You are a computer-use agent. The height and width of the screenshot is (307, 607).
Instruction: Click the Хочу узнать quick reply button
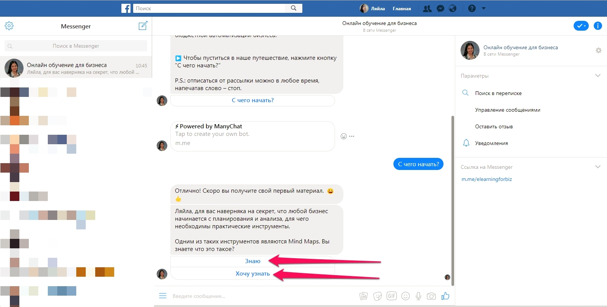(253, 274)
